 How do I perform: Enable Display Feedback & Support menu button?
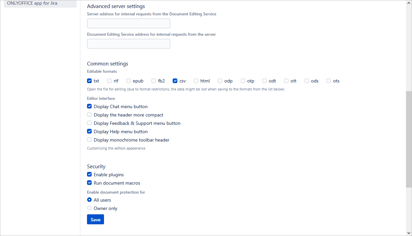point(89,123)
